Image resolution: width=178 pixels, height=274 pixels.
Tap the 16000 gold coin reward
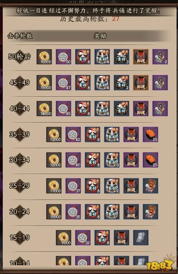[x=44, y=57]
